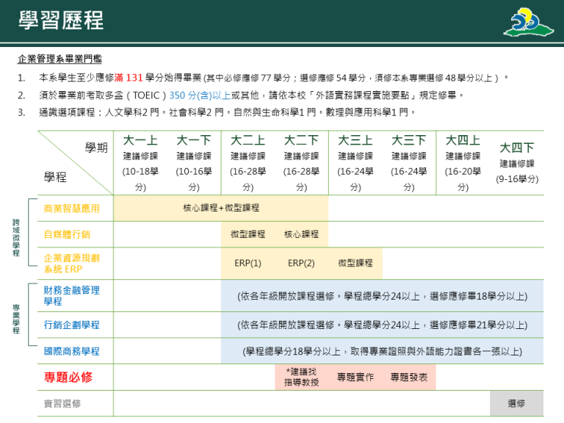Click the 學習歷程 slide title

(x=62, y=20)
